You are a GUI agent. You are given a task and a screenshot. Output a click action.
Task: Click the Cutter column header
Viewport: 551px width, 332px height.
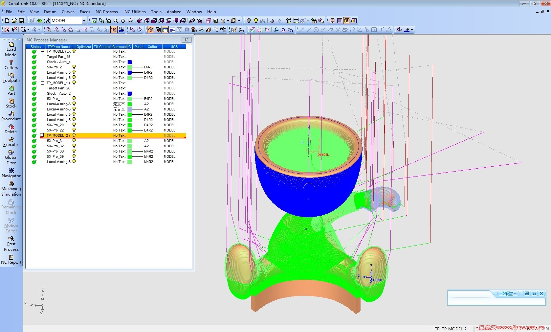[152, 47]
